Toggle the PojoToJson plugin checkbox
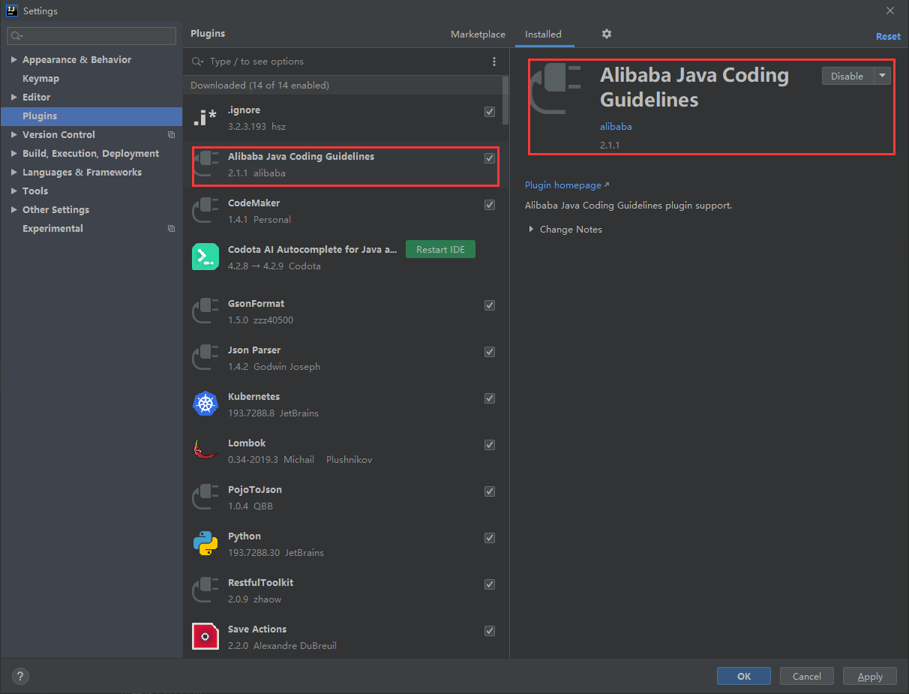Image resolution: width=909 pixels, height=694 pixels. (490, 491)
